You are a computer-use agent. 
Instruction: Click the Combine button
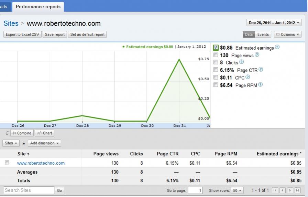click(x=22, y=133)
